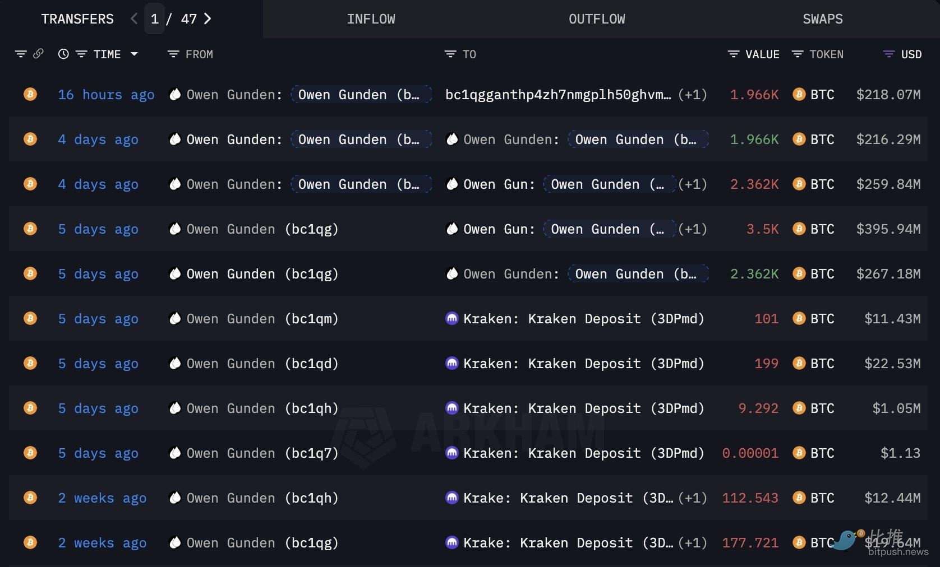The height and width of the screenshot is (567, 940).
Task: Go to previous transfers page
Action: pyautogui.click(x=134, y=19)
